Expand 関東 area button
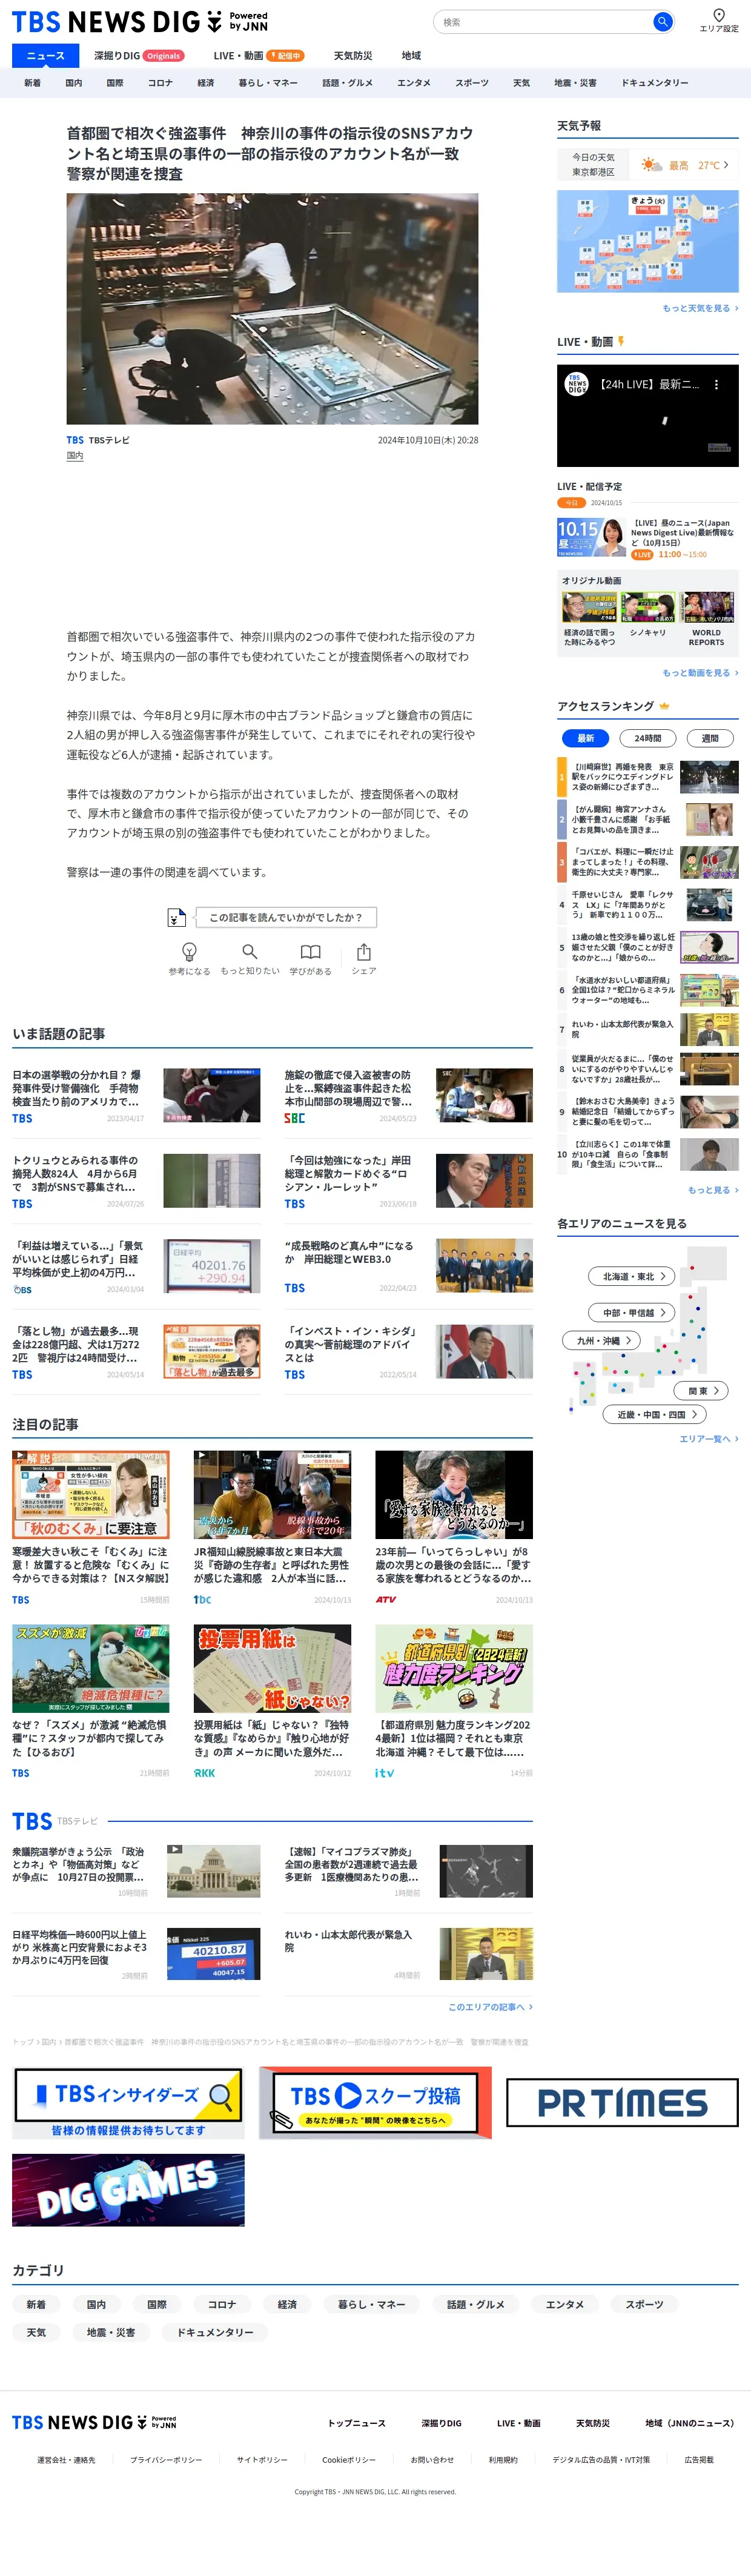Screen dimensions: 751x2576 (701, 1390)
